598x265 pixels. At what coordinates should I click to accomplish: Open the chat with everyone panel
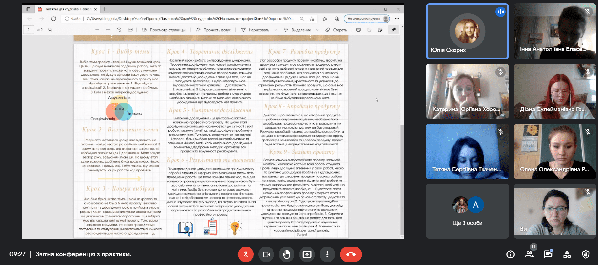pos(548,254)
